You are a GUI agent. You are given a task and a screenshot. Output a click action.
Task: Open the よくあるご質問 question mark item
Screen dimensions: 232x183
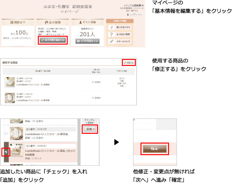click(x=120, y=34)
